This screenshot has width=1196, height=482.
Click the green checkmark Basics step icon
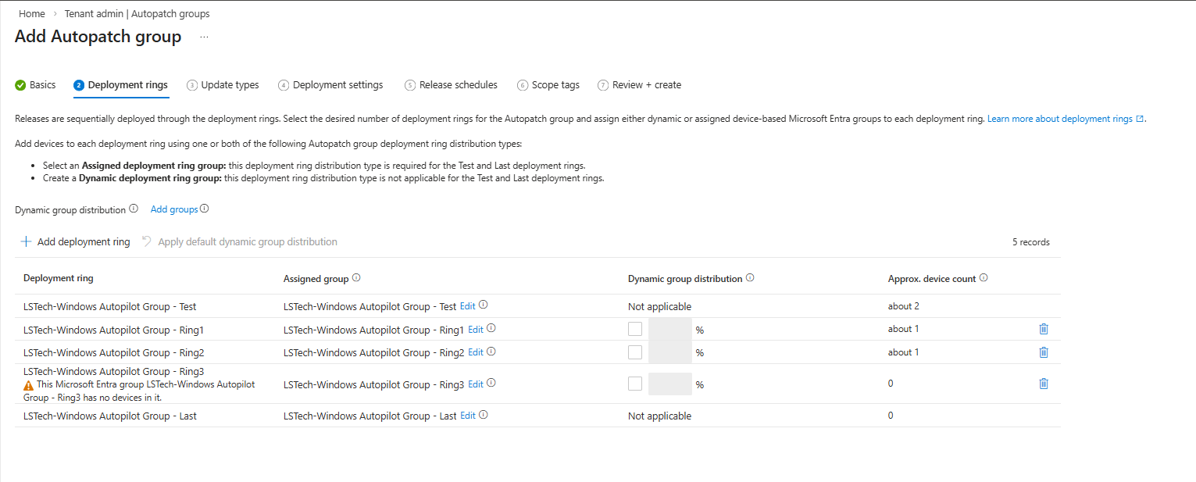coord(20,85)
